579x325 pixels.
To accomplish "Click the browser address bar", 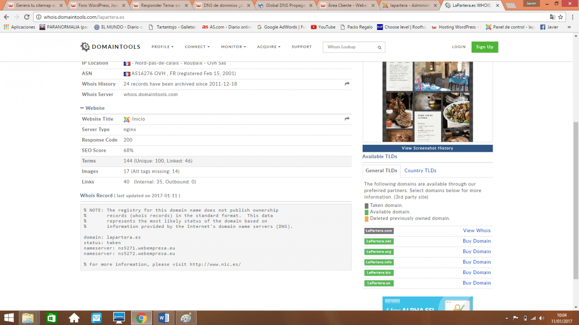I will 292,17.
